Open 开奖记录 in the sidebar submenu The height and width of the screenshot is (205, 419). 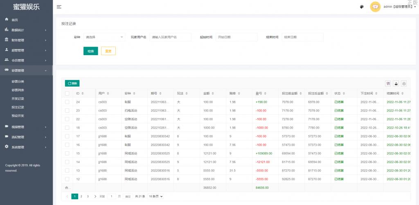click(x=18, y=98)
